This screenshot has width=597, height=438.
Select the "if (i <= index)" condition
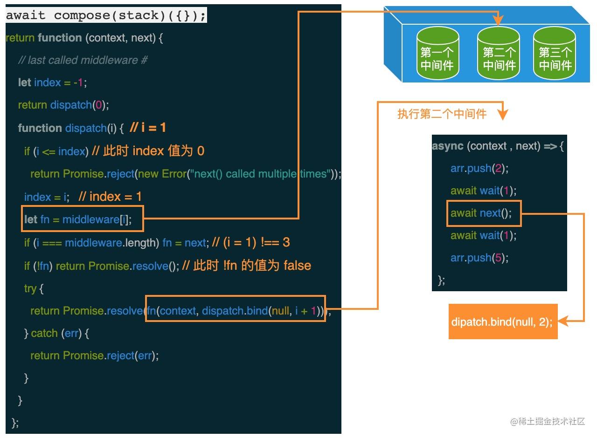coord(56,151)
